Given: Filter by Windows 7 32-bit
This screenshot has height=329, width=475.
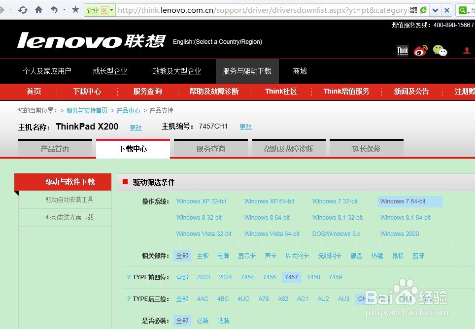Looking at the screenshot, I should pyautogui.click(x=335, y=201).
